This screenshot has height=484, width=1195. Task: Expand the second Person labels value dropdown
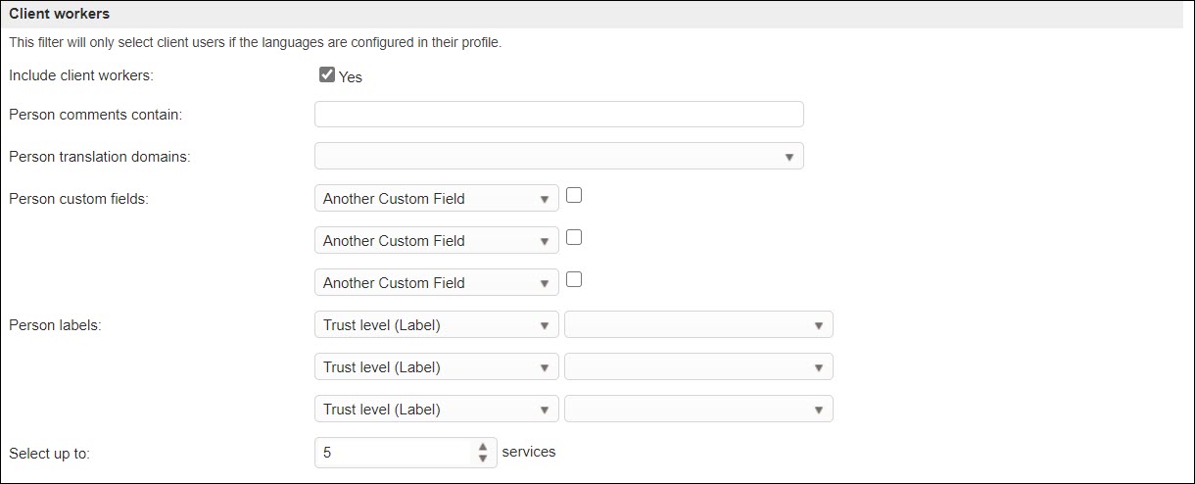point(698,367)
